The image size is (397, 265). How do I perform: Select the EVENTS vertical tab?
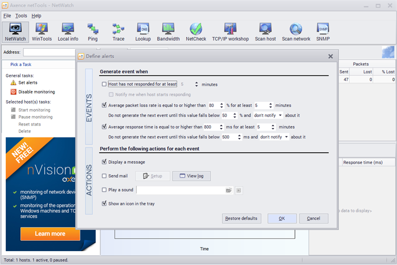point(89,107)
